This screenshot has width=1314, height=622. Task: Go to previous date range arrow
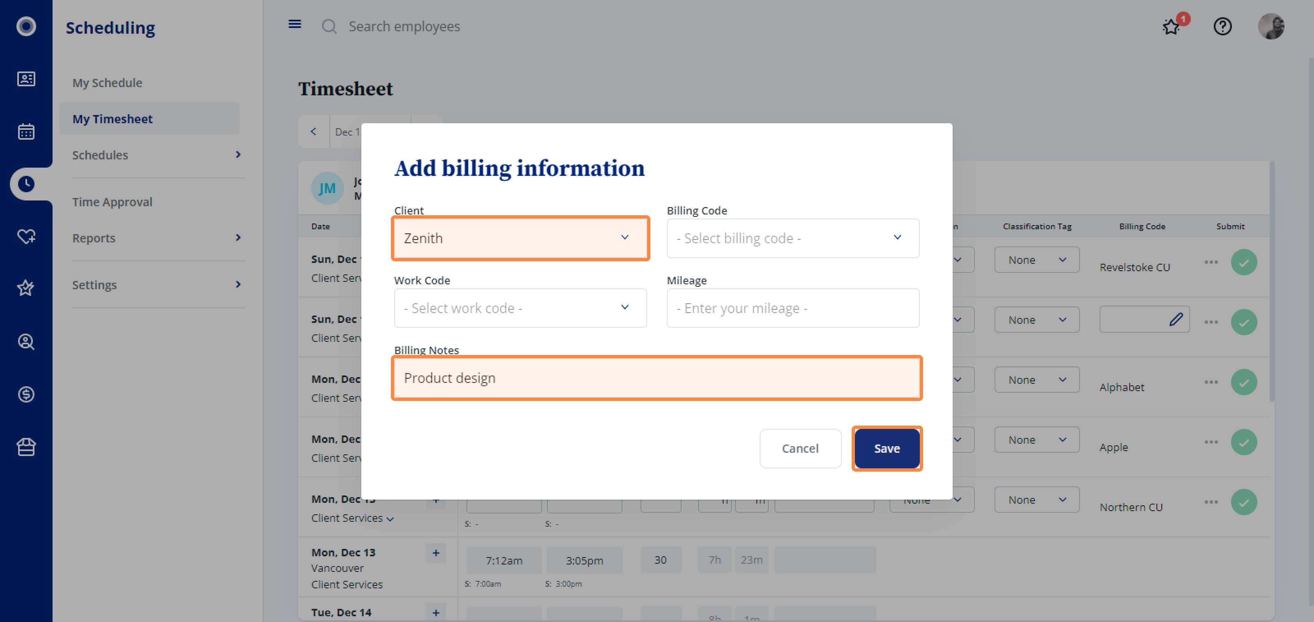pos(314,131)
